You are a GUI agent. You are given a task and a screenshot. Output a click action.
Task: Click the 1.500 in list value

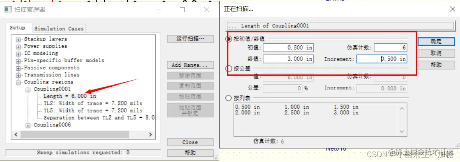346,107
